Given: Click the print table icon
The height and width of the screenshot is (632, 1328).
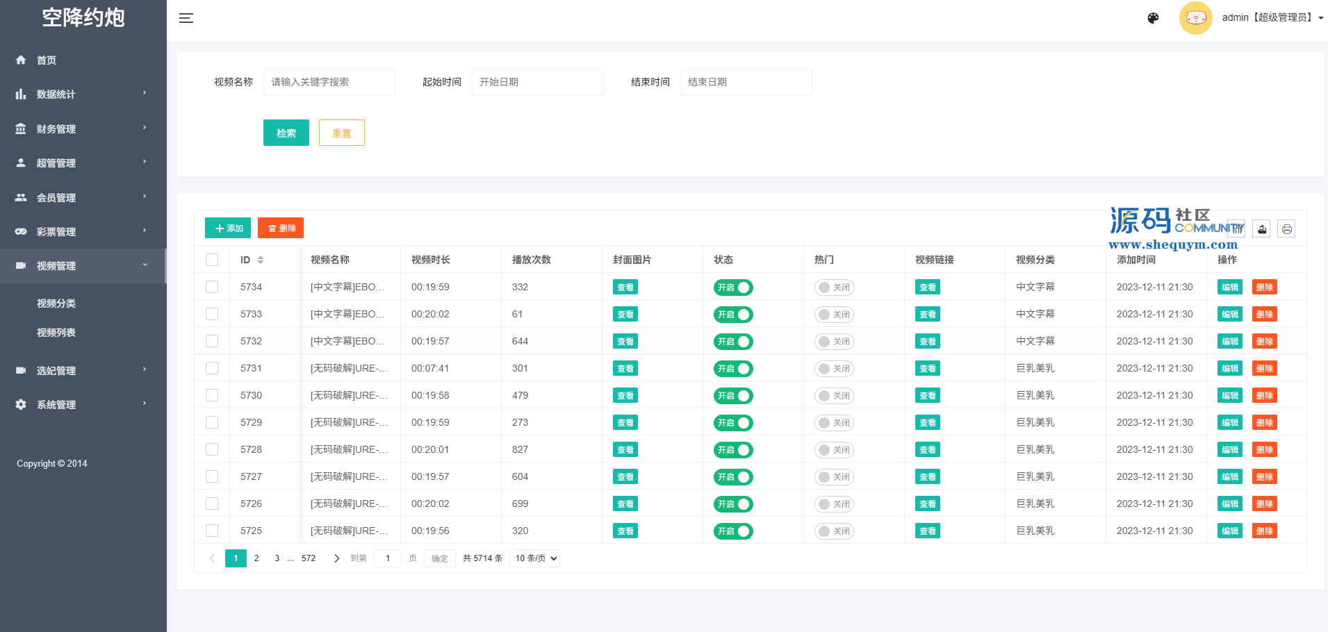Looking at the screenshot, I should (1286, 228).
